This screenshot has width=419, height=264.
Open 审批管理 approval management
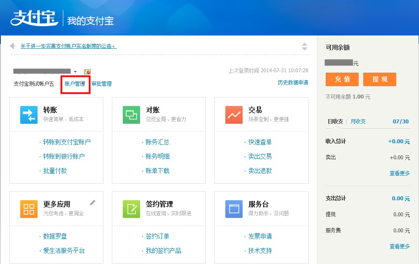coord(102,84)
